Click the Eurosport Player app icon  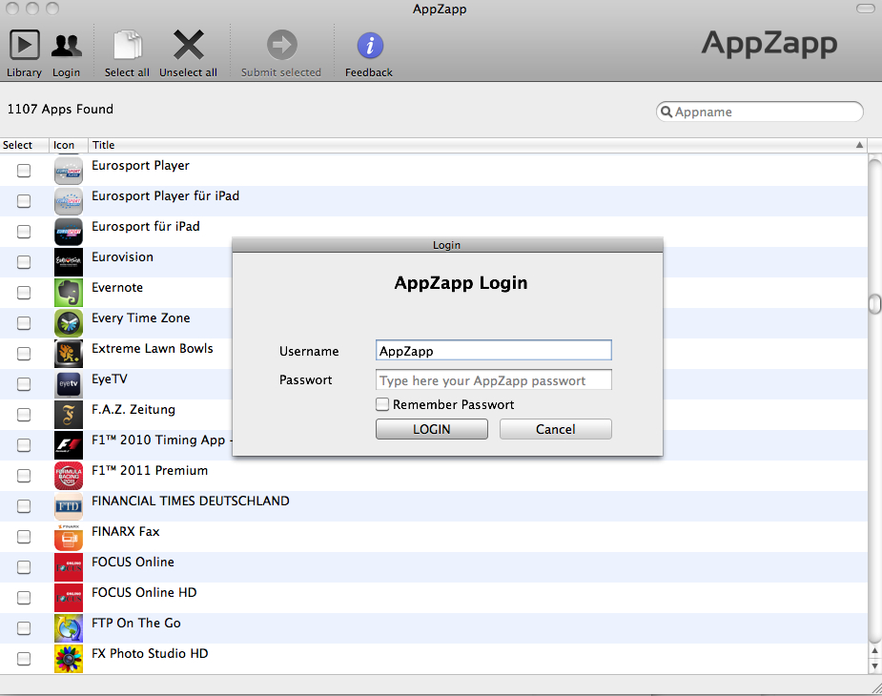click(x=69, y=171)
